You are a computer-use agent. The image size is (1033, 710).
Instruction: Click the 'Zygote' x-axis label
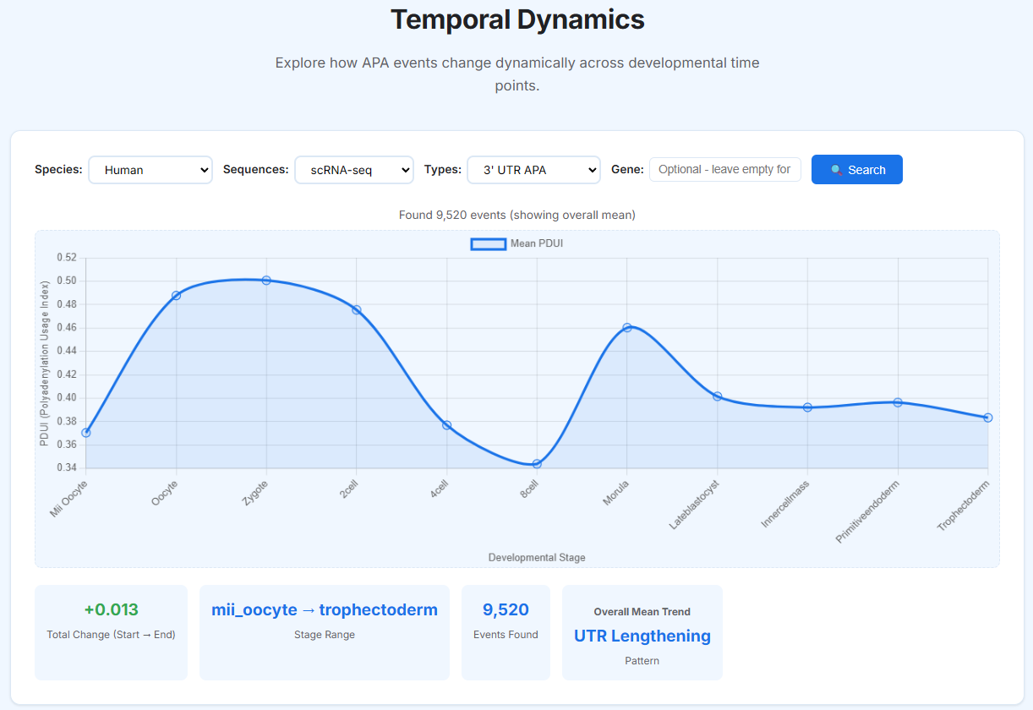click(x=254, y=493)
